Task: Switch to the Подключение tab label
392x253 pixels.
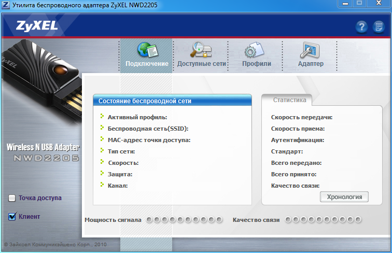Action: [147, 63]
